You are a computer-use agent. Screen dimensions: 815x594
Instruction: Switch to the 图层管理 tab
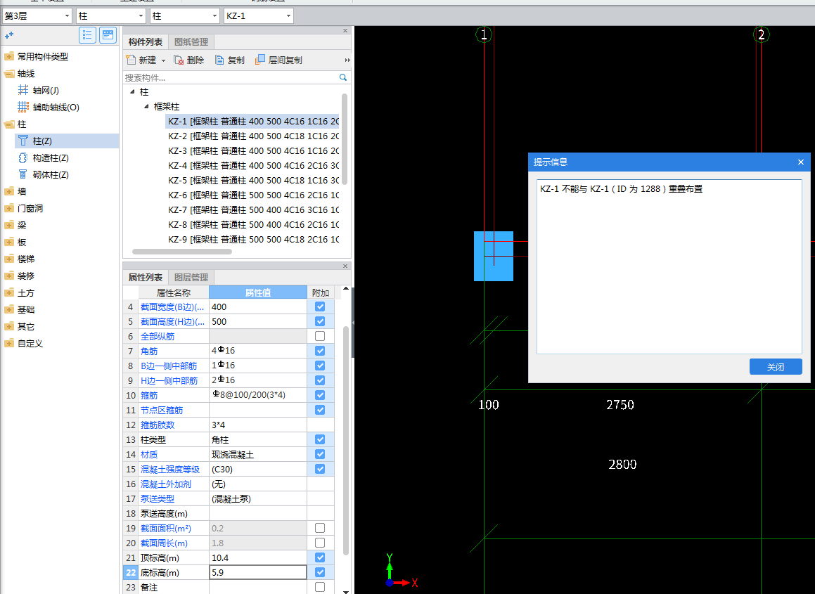point(191,278)
